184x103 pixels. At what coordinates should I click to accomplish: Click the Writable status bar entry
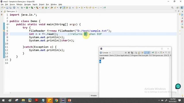[x=93, y=96]
